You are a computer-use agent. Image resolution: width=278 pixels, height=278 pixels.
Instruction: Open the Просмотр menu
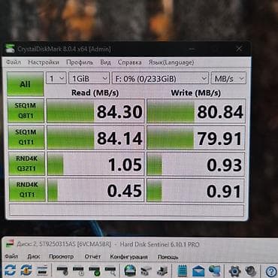(x=62, y=257)
